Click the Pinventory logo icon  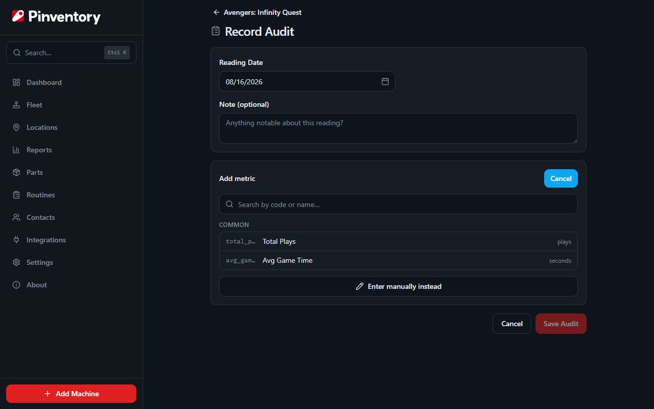(18, 16)
